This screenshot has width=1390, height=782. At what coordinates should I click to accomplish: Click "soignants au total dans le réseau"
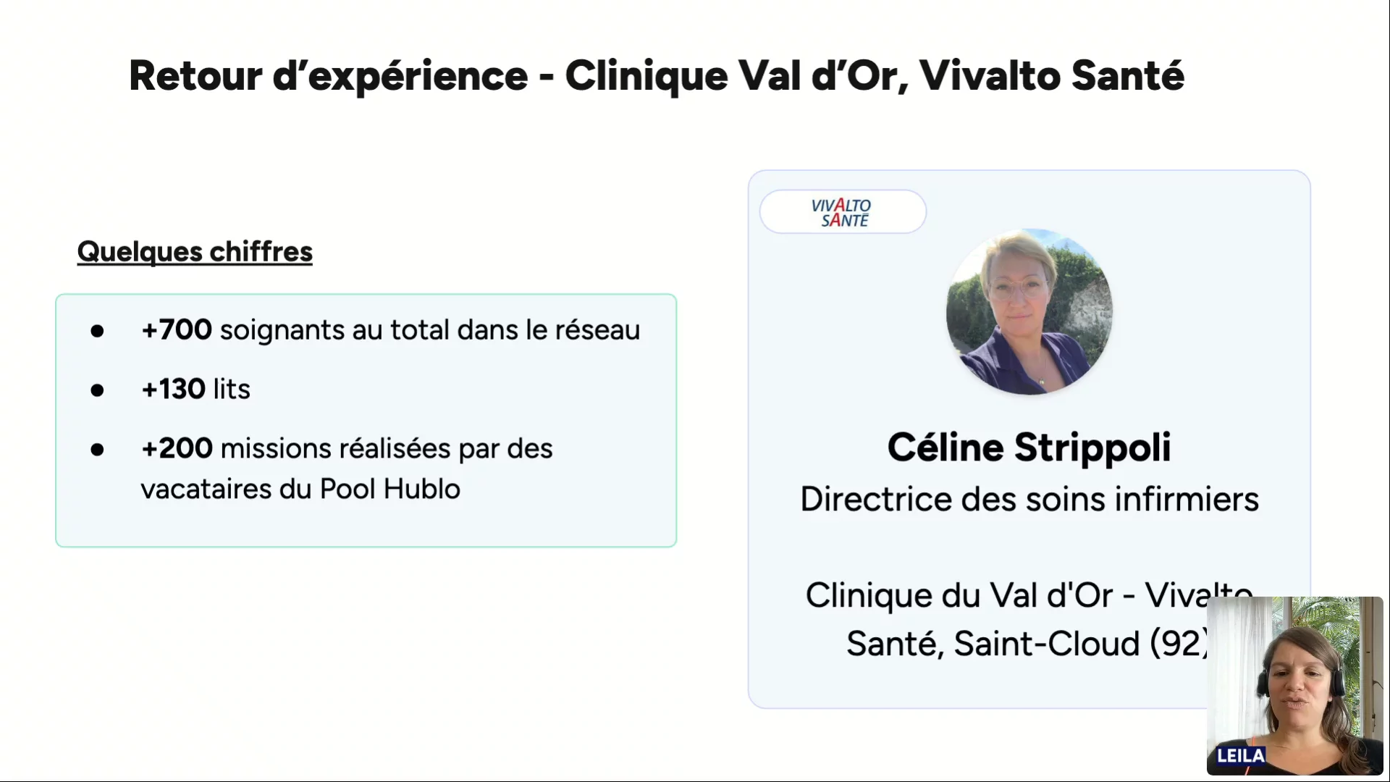[x=430, y=330]
